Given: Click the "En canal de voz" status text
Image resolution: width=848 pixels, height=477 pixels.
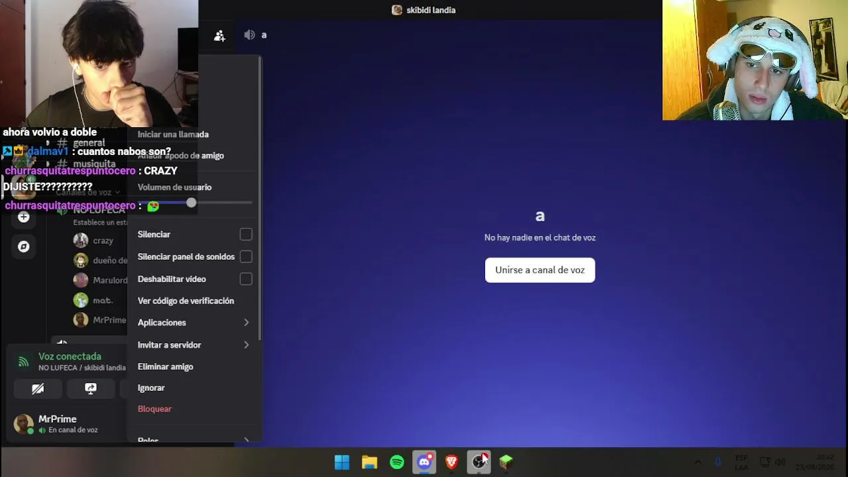Looking at the screenshot, I should (x=73, y=430).
